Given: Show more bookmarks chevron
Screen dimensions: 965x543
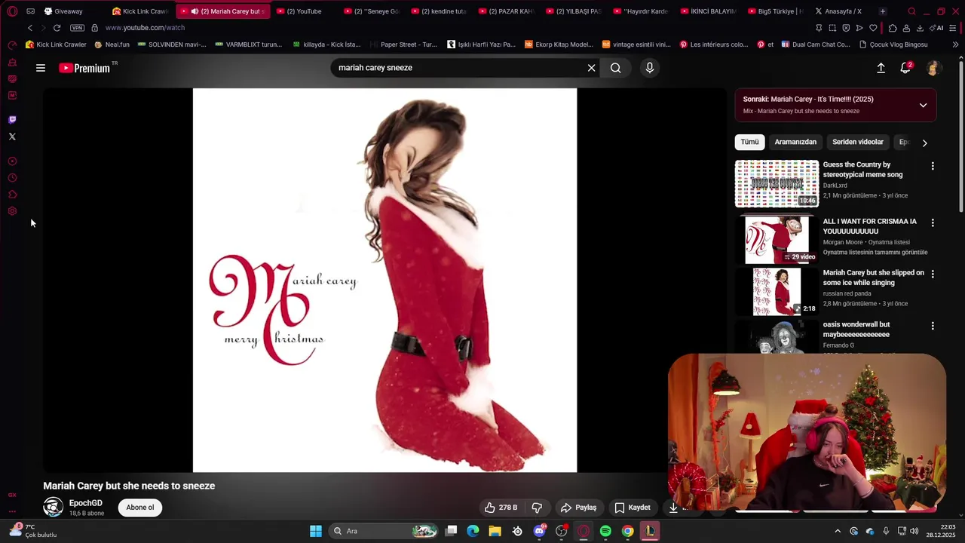Looking at the screenshot, I should click(955, 44).
